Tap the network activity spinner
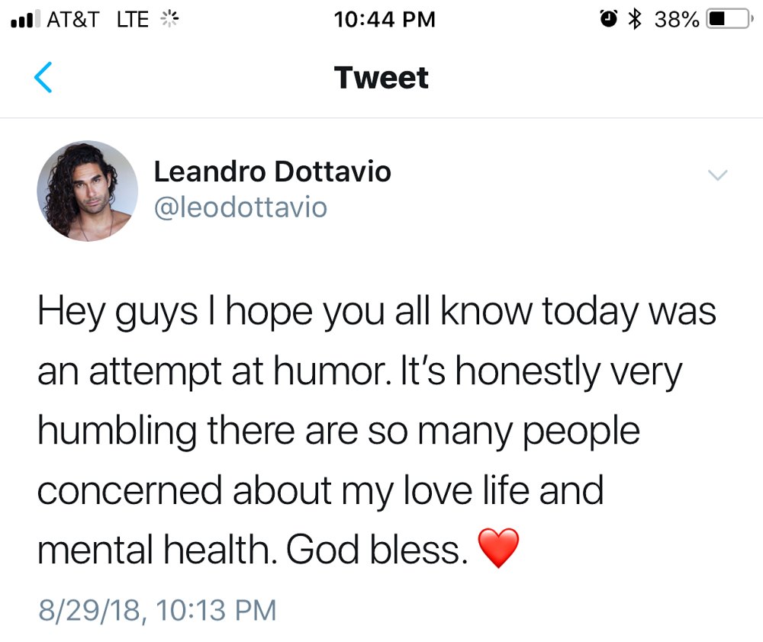 click(169, 21)
